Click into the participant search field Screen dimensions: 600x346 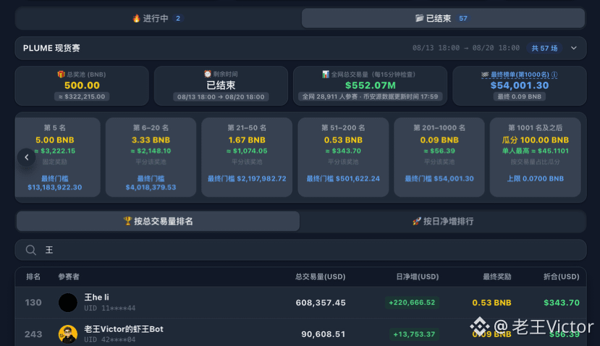point(300,250)
